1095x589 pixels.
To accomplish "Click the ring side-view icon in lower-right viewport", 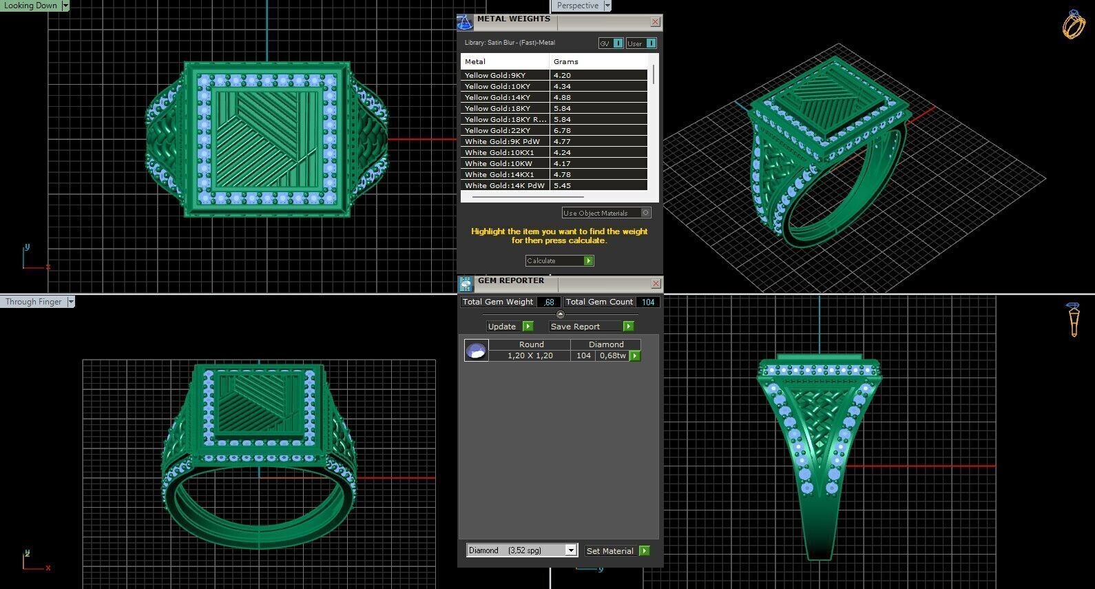I will 1073,320.
